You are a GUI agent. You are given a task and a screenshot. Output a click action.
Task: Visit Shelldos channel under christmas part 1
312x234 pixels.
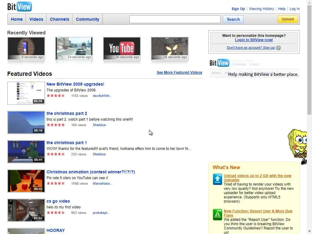99,154
